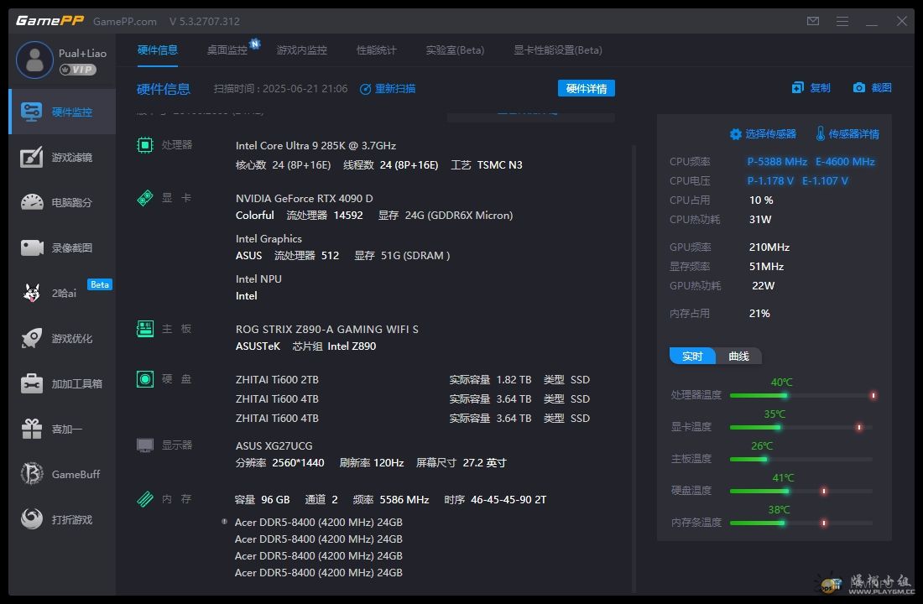Open the 2哈ai Beta feature

(62, 293)
